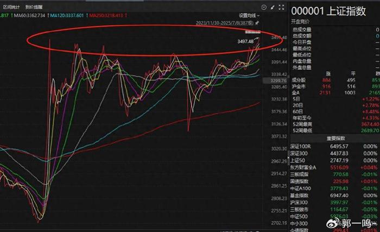380x232 pixels.
Task: Click the 今日开盘 label
Action: pos(302,42)
